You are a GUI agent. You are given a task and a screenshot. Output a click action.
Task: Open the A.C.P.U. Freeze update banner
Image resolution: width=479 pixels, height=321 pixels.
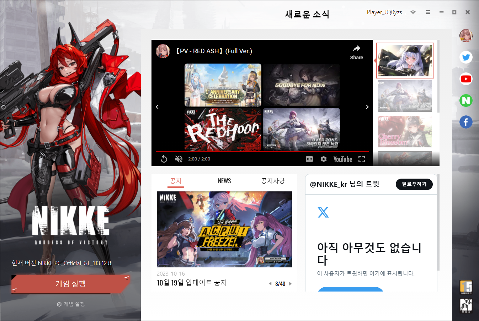pyautogui.click(x=224, y=229)
